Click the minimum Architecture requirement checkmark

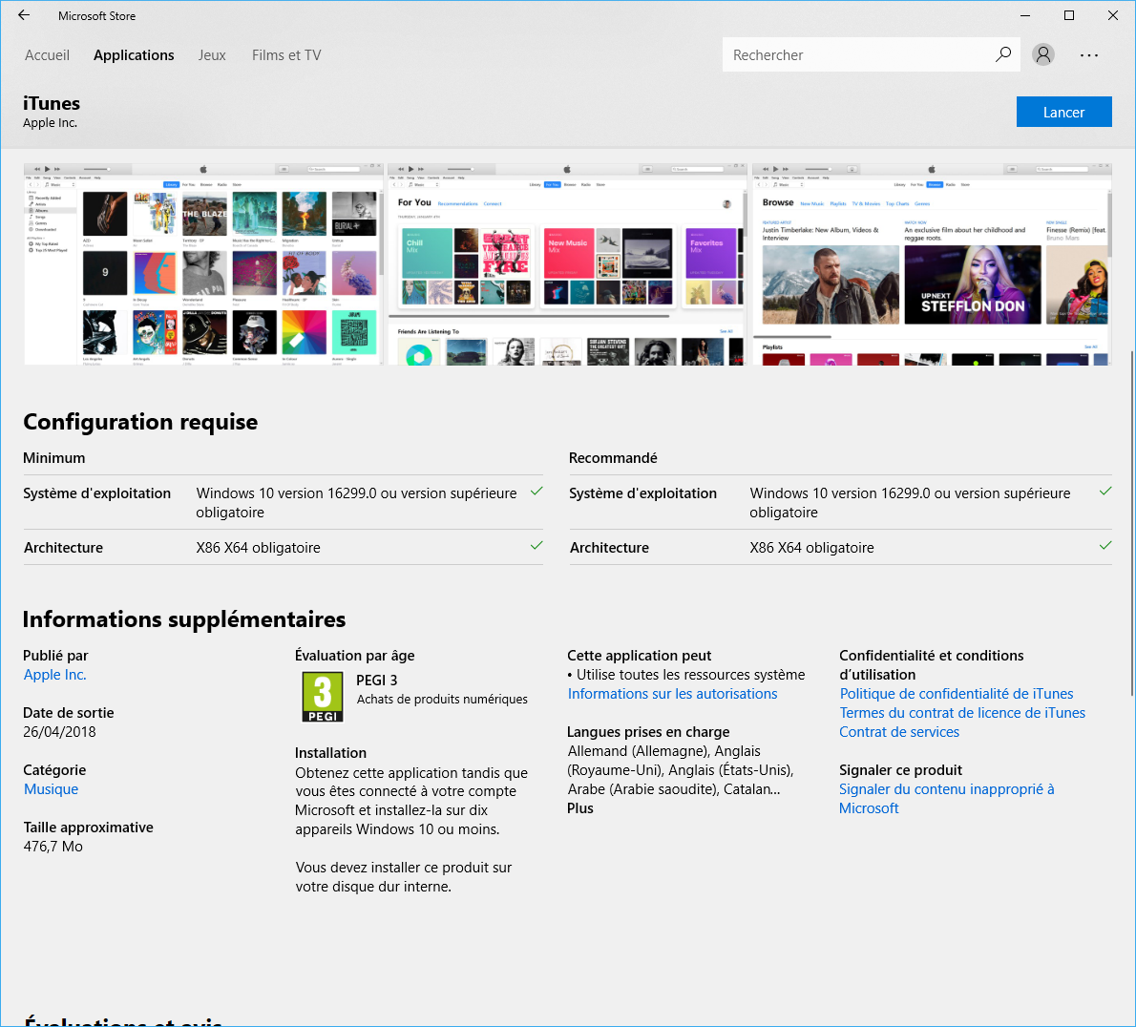click(x=536, y=545)
